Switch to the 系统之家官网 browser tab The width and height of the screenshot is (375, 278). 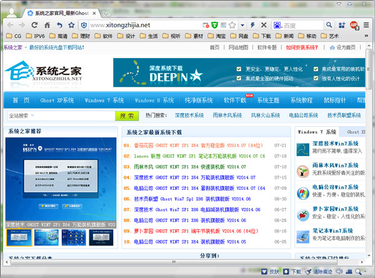[x=60, y=13]
